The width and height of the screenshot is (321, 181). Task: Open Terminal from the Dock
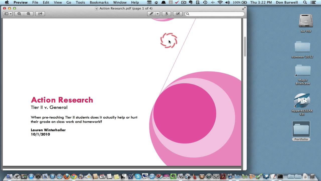click(x=280, y=176)
